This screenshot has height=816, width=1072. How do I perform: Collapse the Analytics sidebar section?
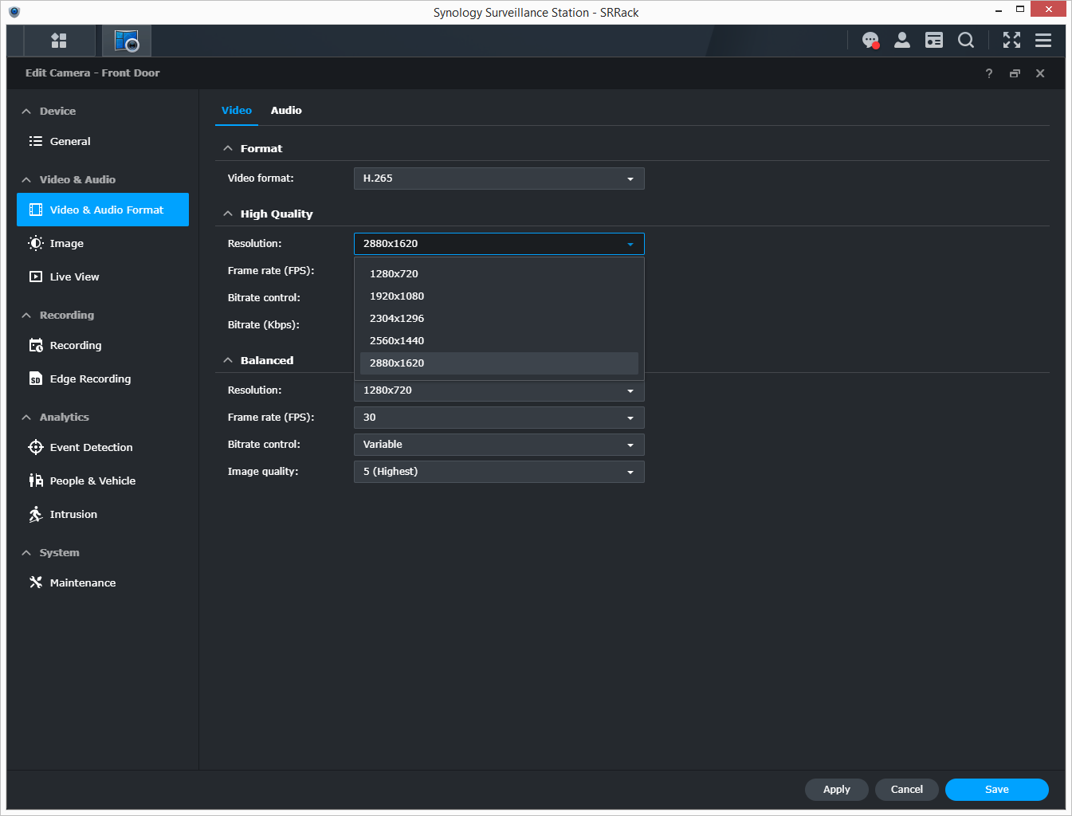(x=26, y=418)
